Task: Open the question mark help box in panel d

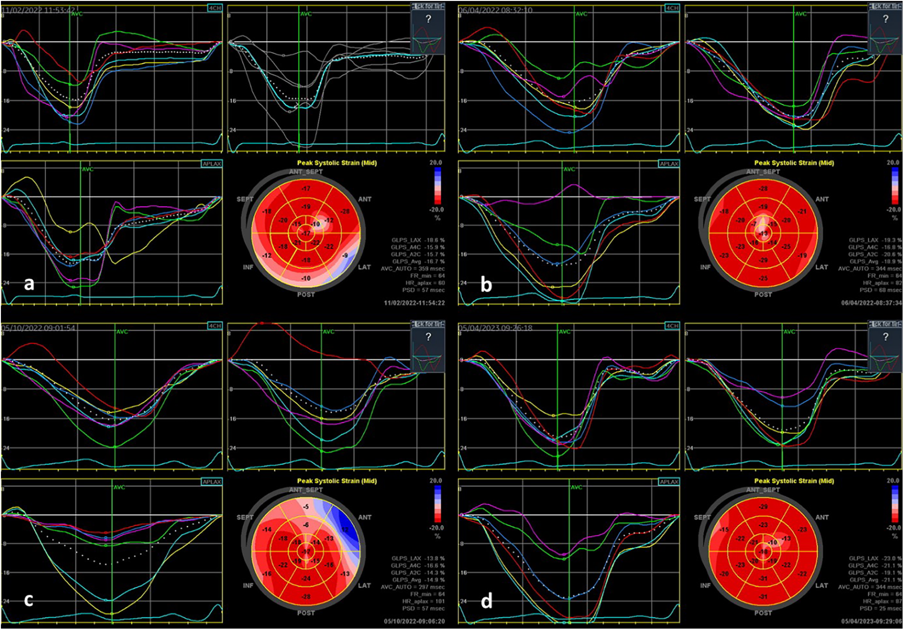Action: [885, 337]
